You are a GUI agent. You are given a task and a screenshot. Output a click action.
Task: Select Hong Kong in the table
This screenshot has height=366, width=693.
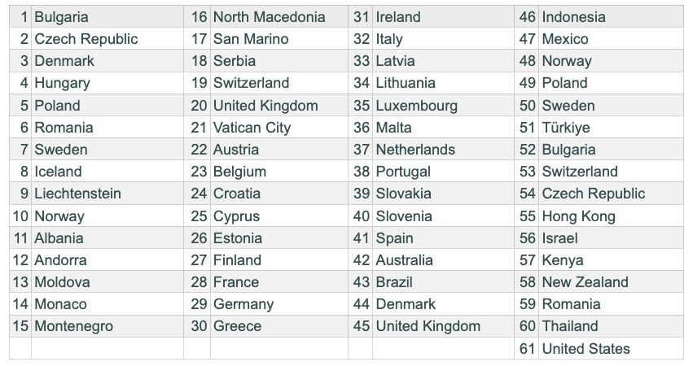(x=578, y=216)
